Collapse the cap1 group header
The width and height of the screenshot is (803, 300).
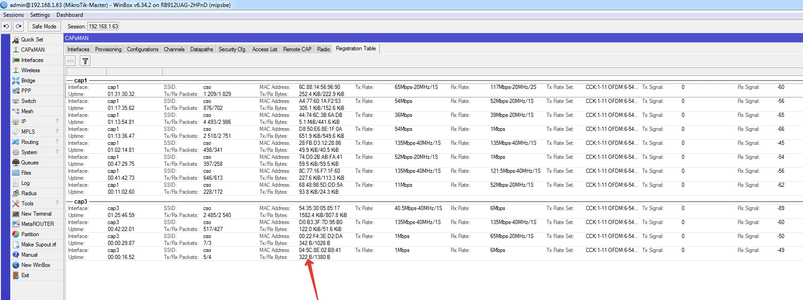tap(80, 81)
